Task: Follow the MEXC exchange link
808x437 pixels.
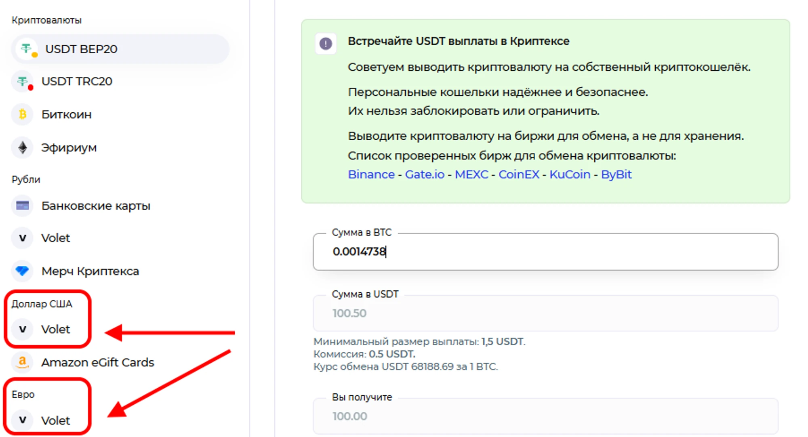Action: pos(471,174)
